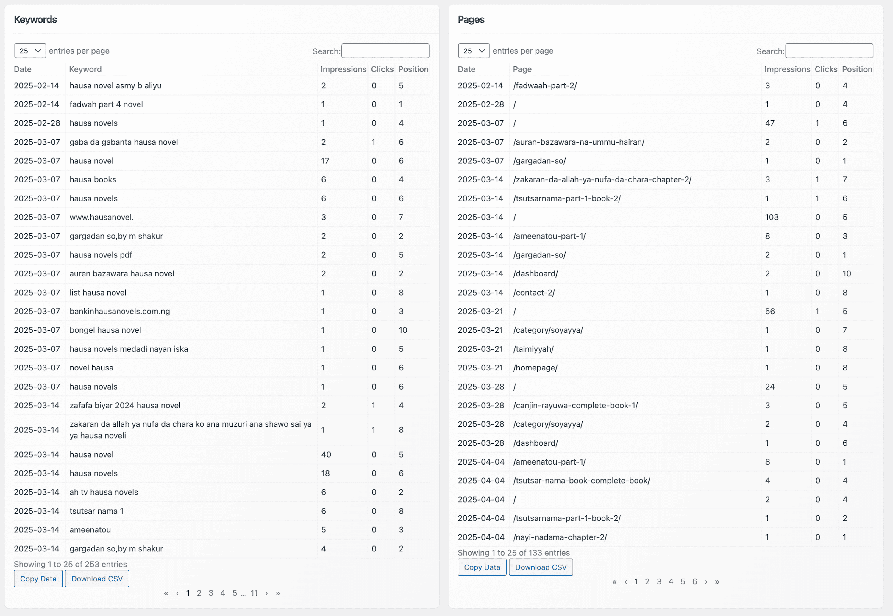Click Download CSV under Pages table

(x=541, y=567)
